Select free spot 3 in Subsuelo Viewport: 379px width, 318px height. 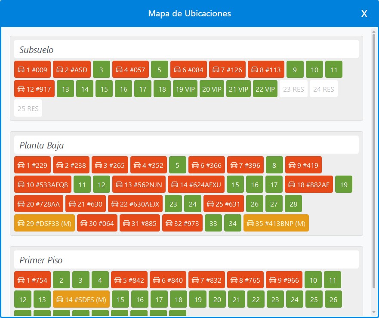pos(101,70)
